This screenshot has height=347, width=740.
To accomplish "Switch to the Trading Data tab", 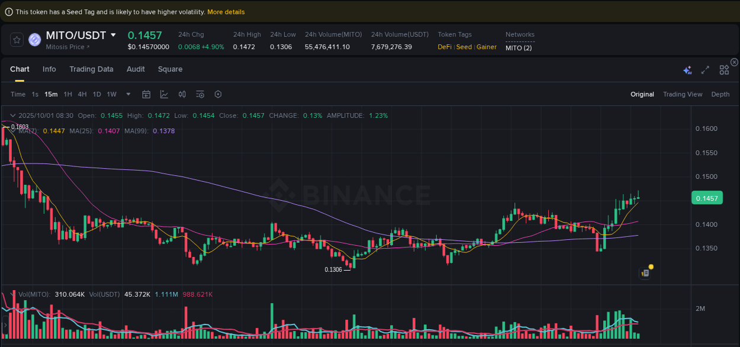I will pos(91,69).
